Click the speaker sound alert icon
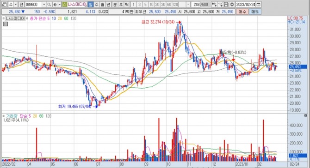This screenshot has height=168, width=310. coord(55,4)
